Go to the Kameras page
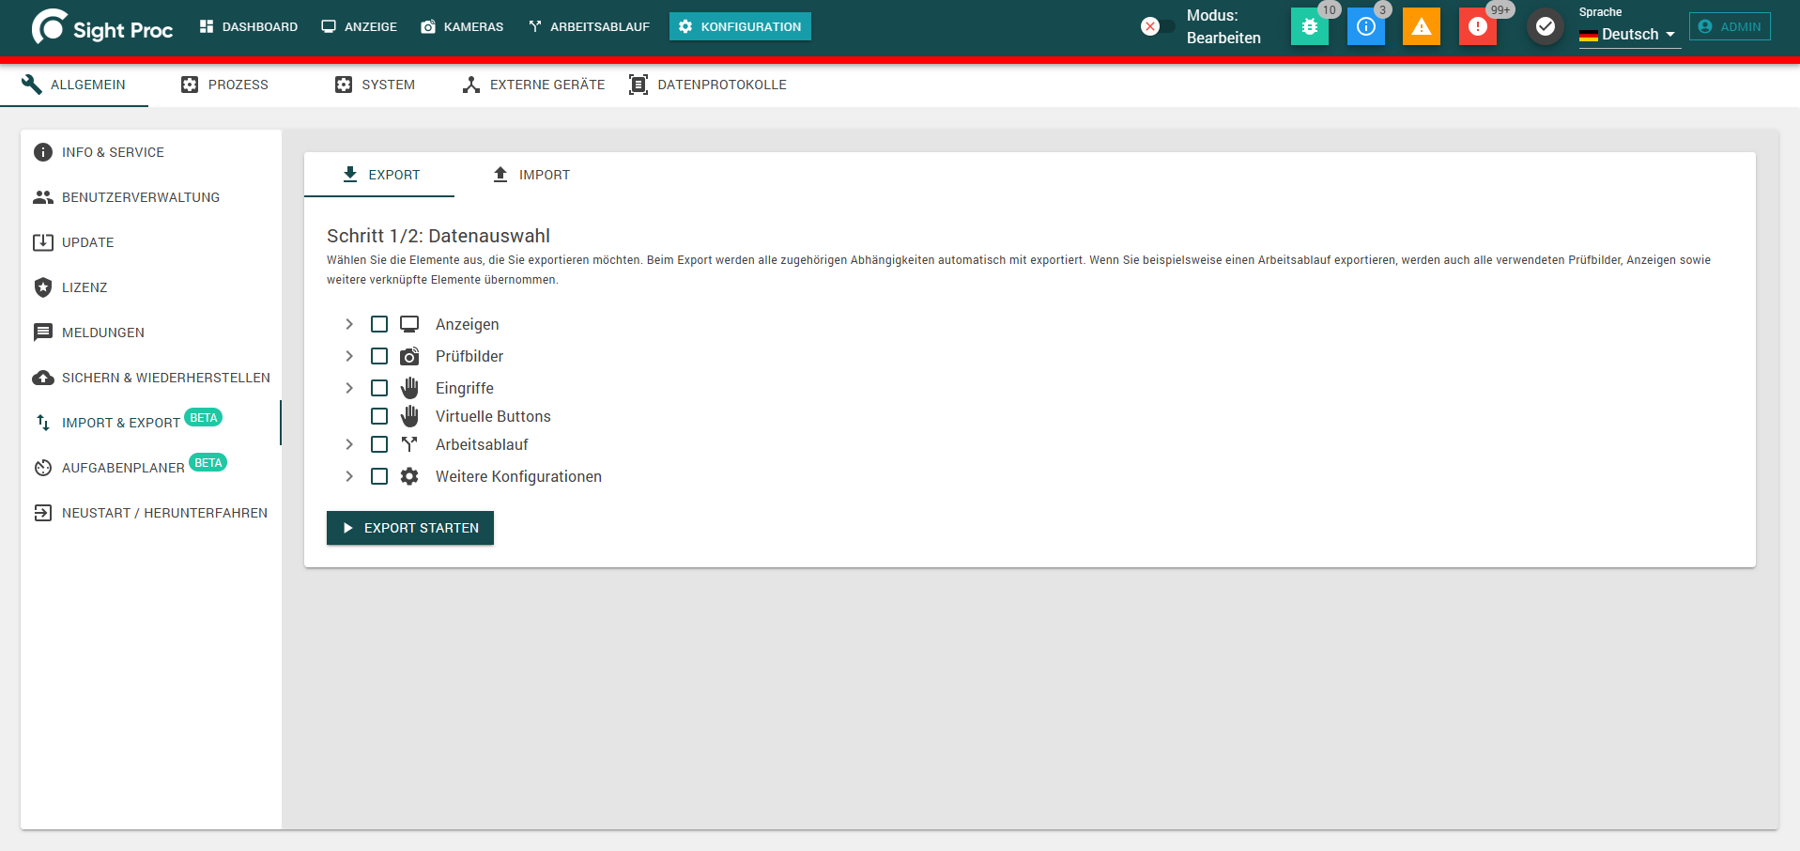 click(x=462, y=26)
